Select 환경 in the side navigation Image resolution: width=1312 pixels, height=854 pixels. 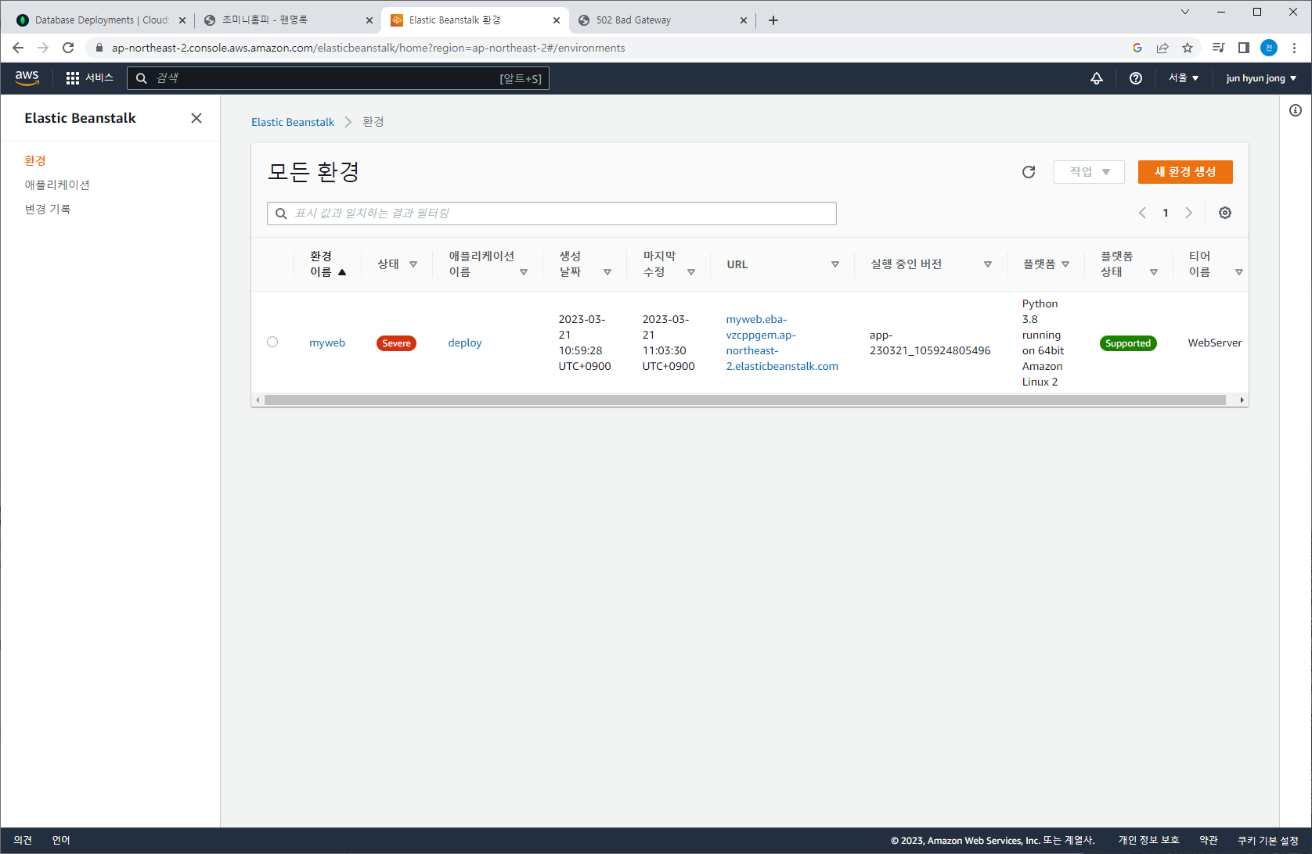pyautogui.click(x=35, y=160)
